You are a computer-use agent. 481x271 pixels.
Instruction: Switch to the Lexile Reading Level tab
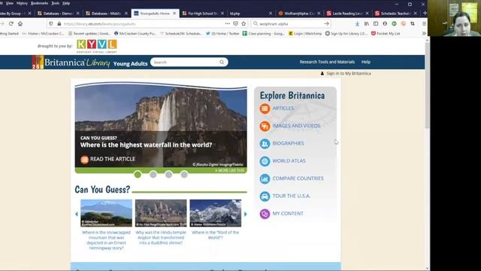point(347,14)
